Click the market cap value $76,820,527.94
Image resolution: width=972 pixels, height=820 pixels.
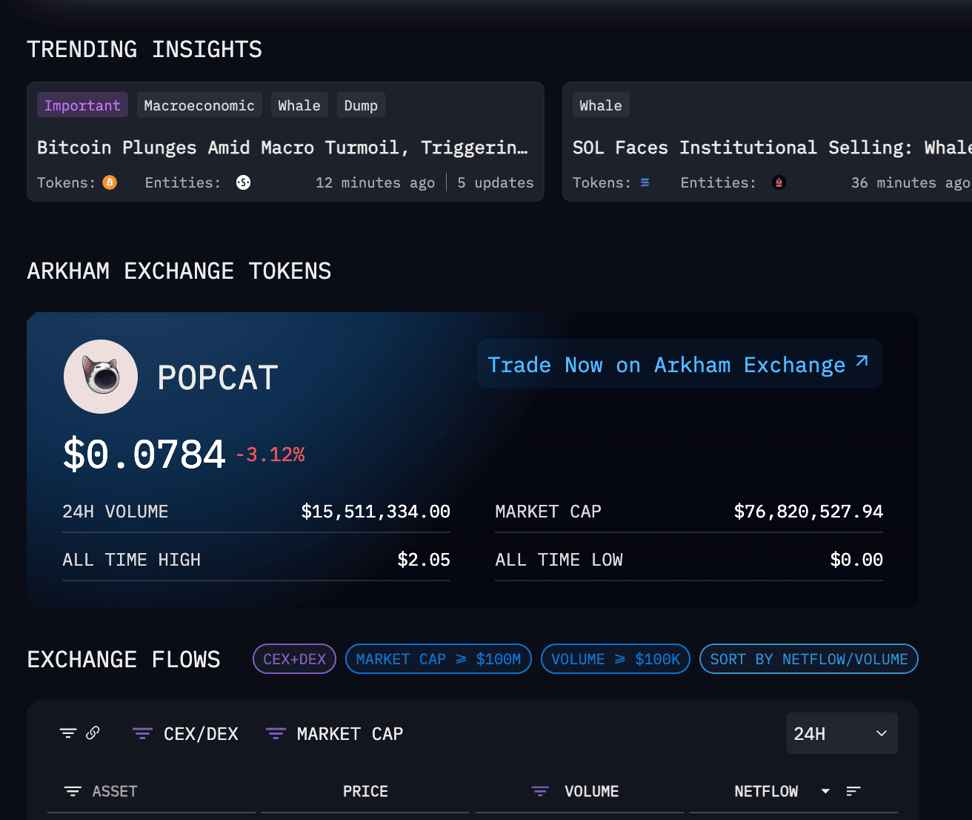[808, 512]
